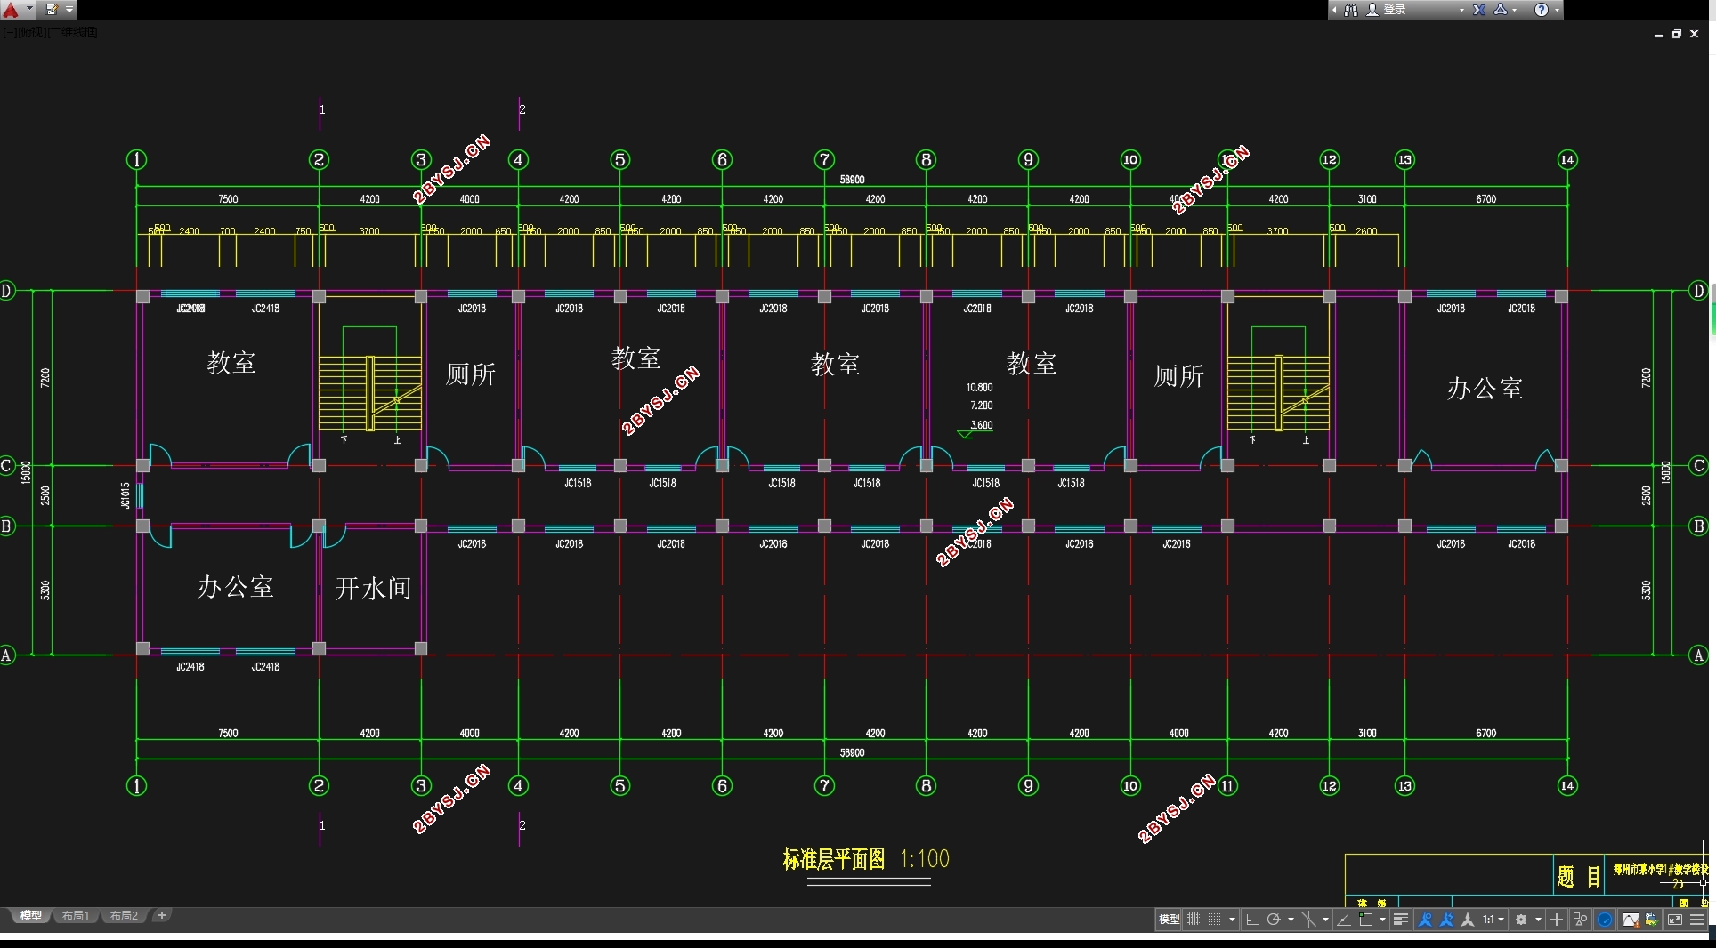Select the 题目 title block label
Screen dimensions: 1716x948
(1580, 878)
